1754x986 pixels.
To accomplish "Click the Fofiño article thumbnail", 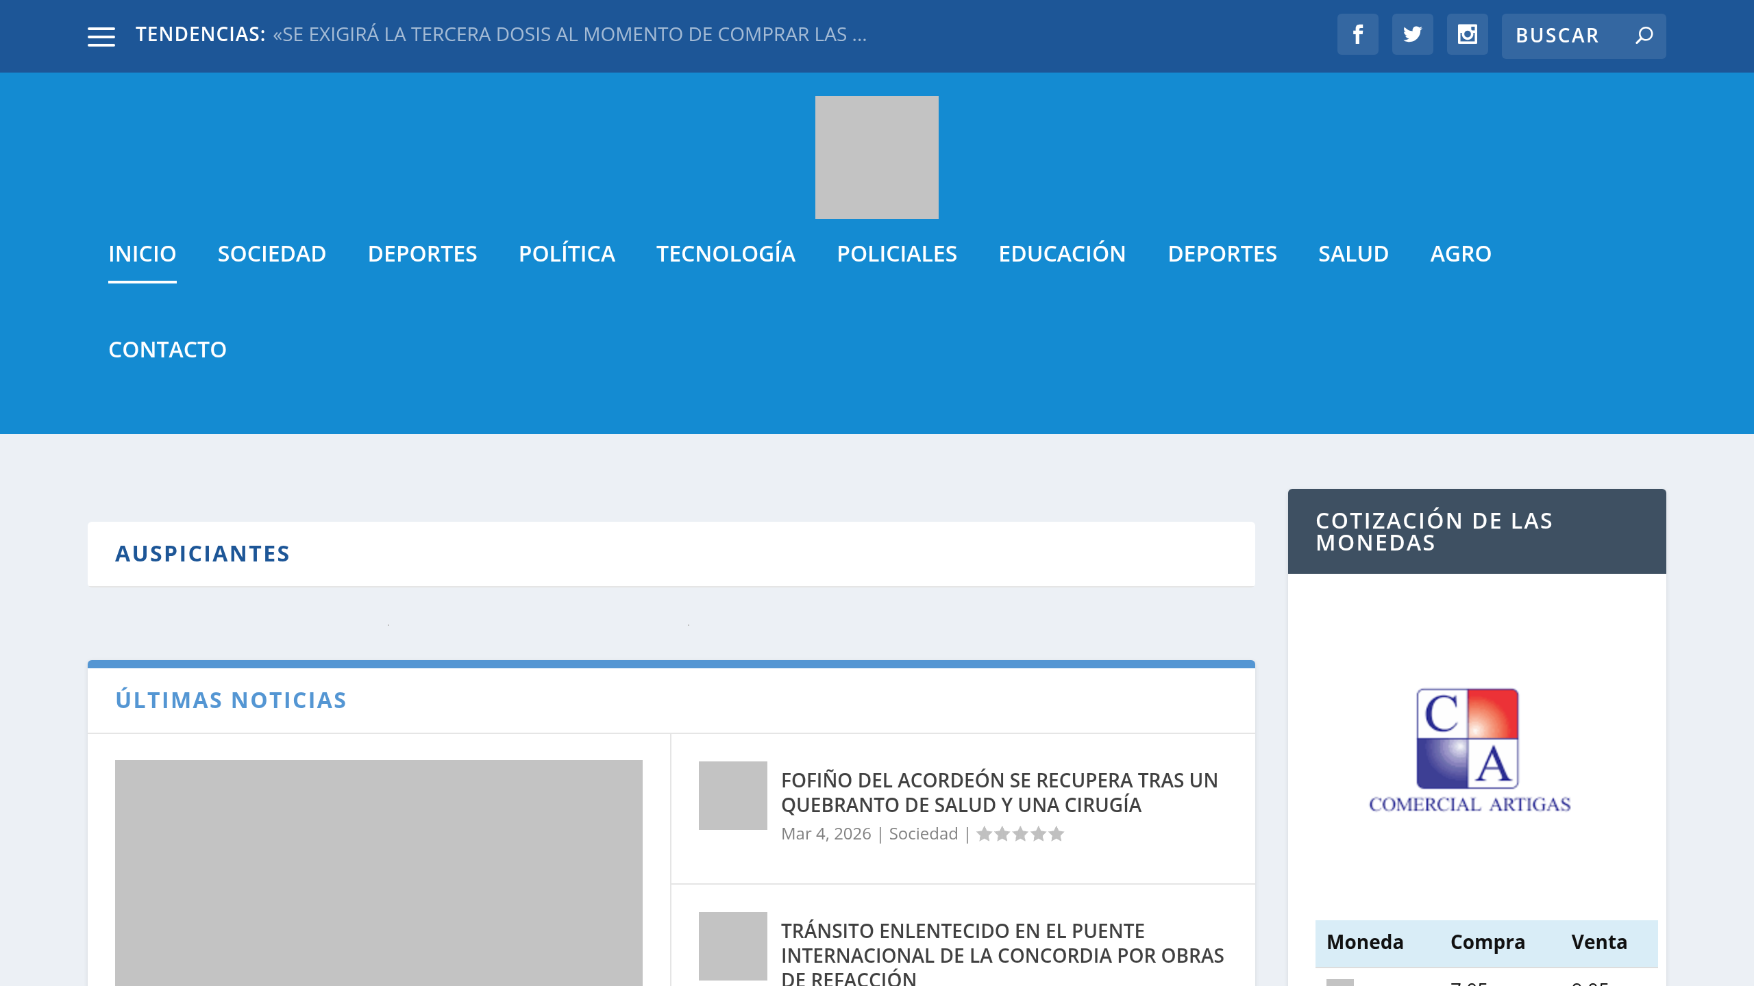I will 732,795.
